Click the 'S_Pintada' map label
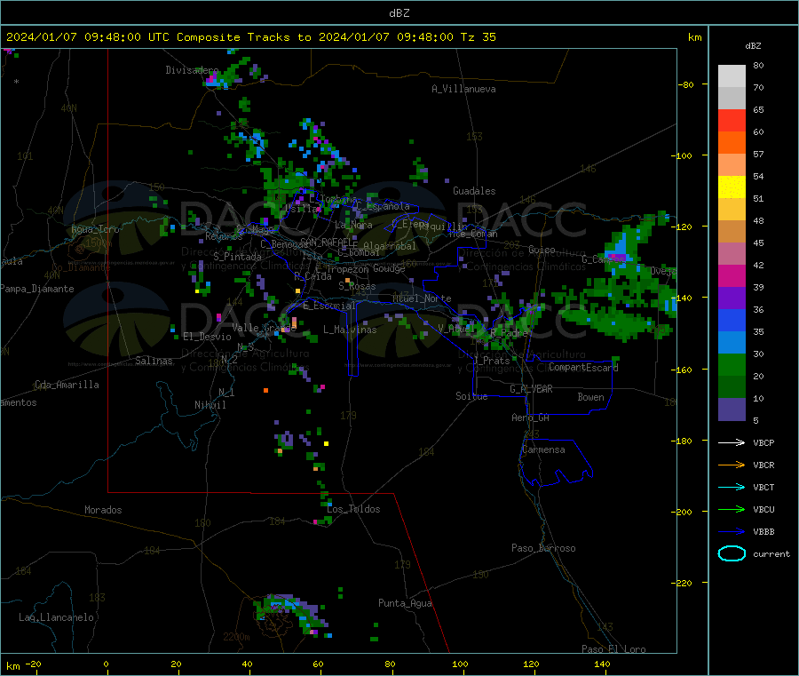Screen dimensions: 799x676 [237, 257]
